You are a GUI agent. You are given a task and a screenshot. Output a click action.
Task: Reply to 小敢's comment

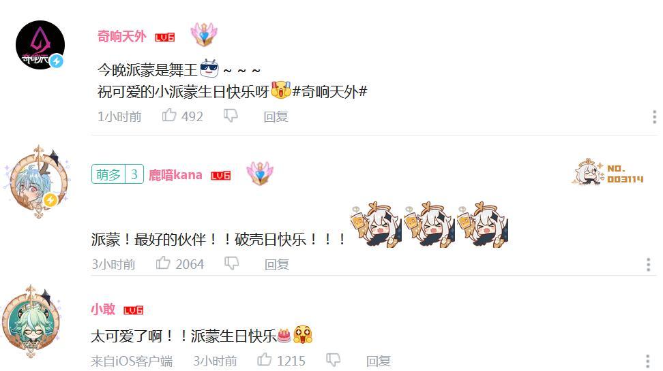point(378,361)
